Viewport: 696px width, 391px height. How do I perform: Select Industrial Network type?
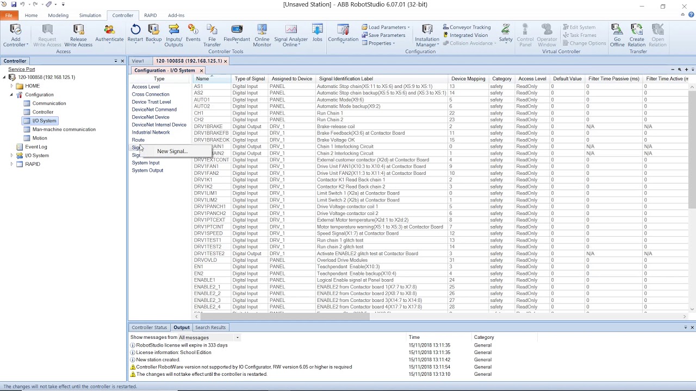151,133
